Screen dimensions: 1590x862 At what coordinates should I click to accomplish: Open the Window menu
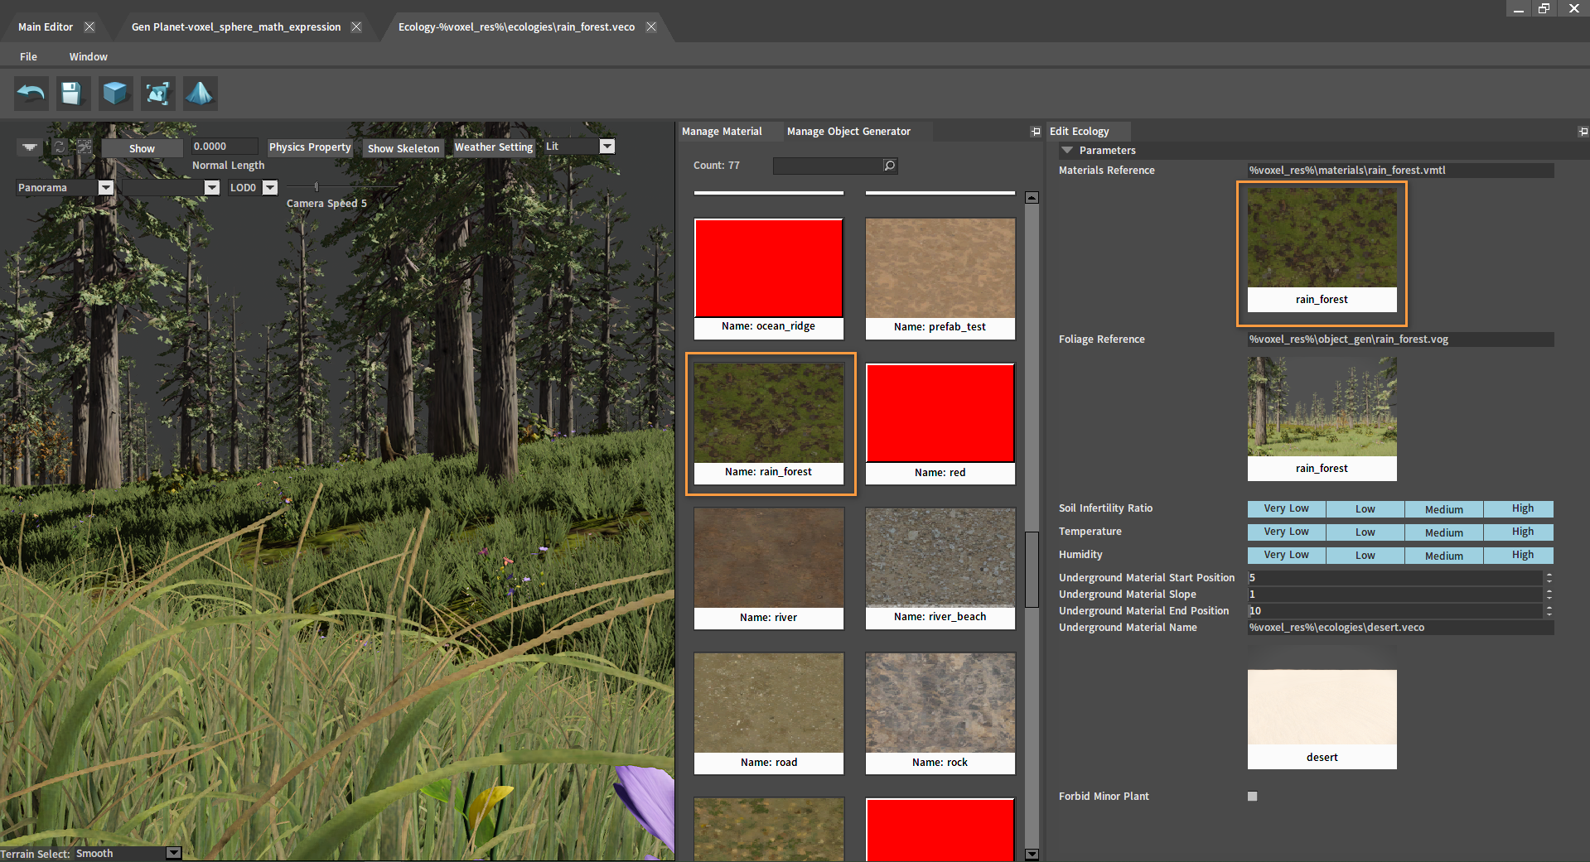click(x=89, y=56)
